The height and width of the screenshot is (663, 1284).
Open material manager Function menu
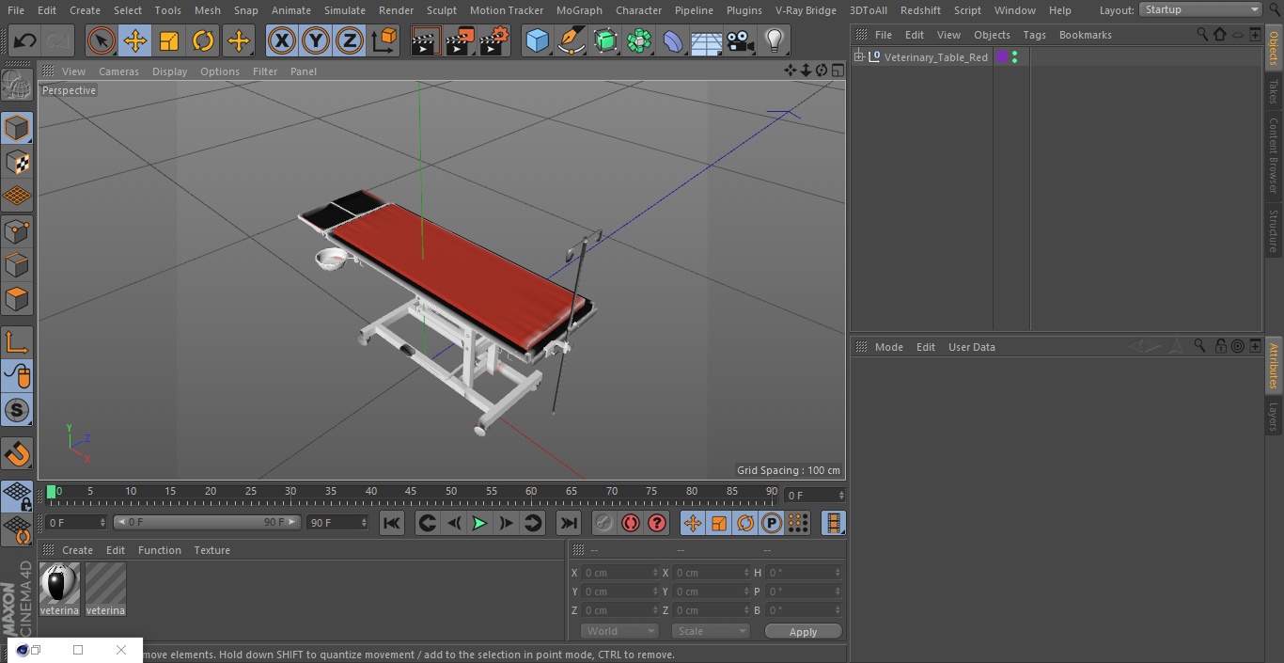(x=159, y=550)
